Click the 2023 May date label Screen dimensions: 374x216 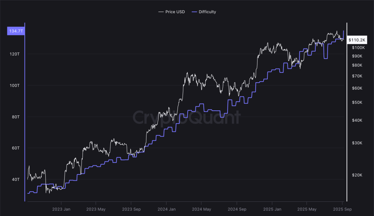pos(96,209)
